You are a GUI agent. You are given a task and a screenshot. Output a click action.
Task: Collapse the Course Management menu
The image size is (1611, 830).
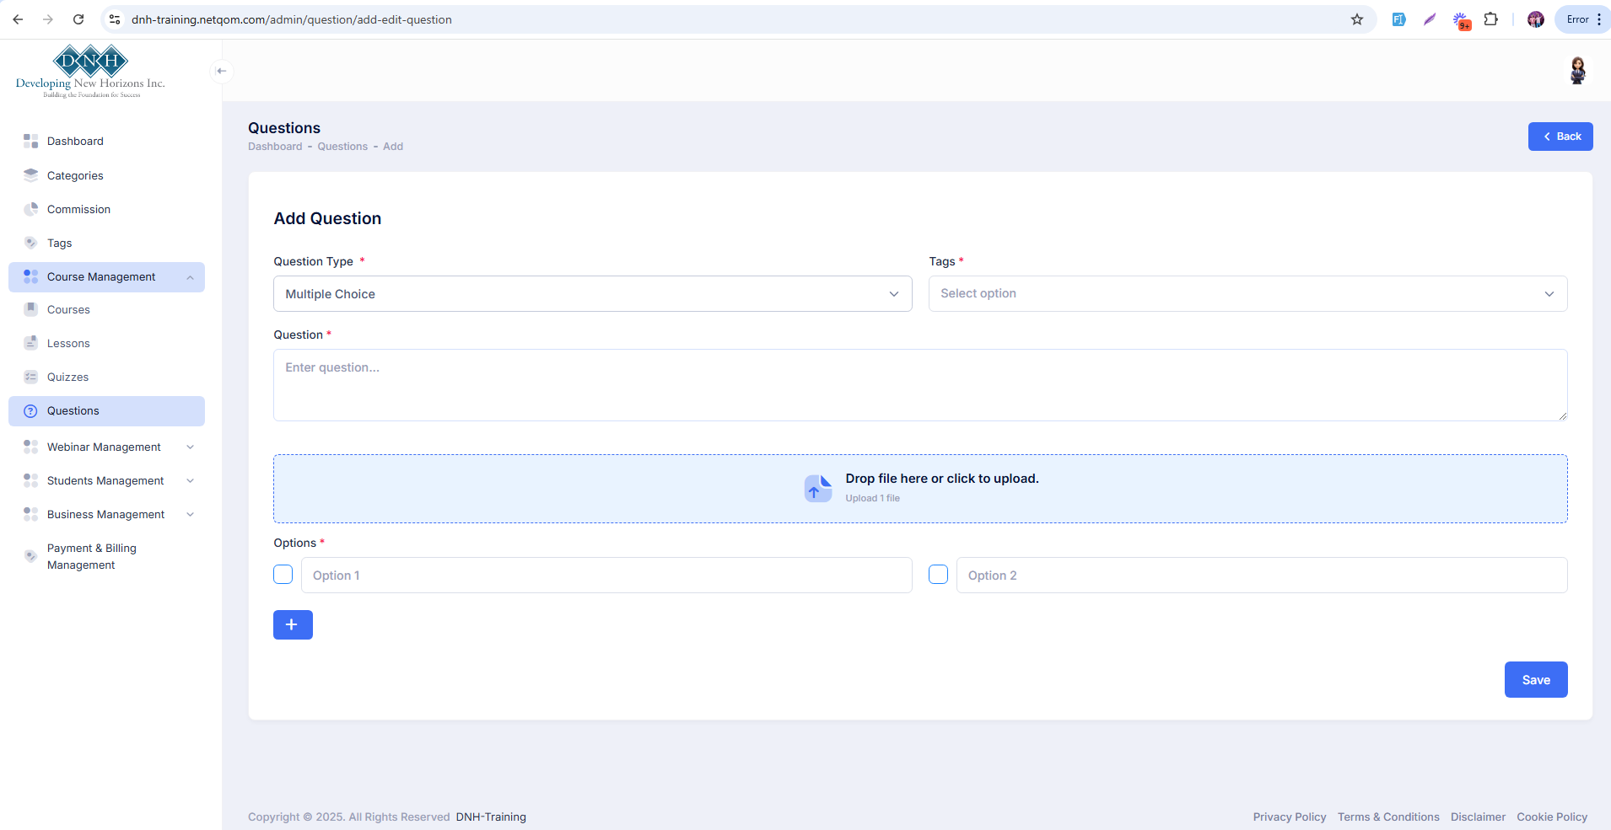[x=107, y=277]
